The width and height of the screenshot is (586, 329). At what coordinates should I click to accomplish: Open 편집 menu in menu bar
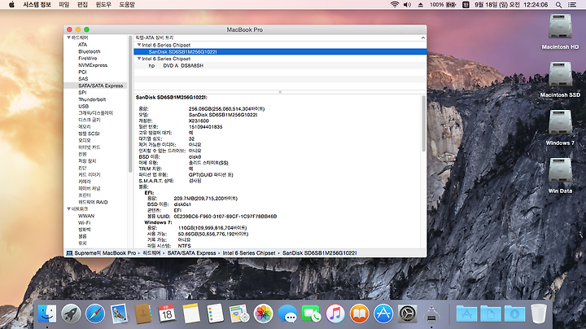82,5
